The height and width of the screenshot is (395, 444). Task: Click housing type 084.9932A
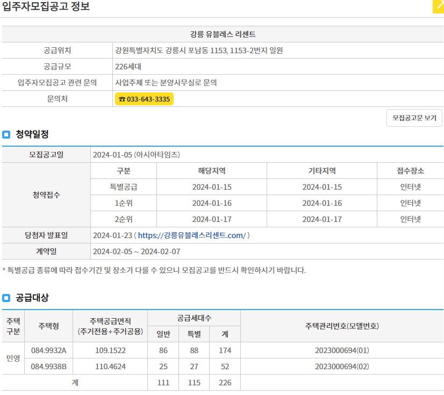click(x=49, y=350)
